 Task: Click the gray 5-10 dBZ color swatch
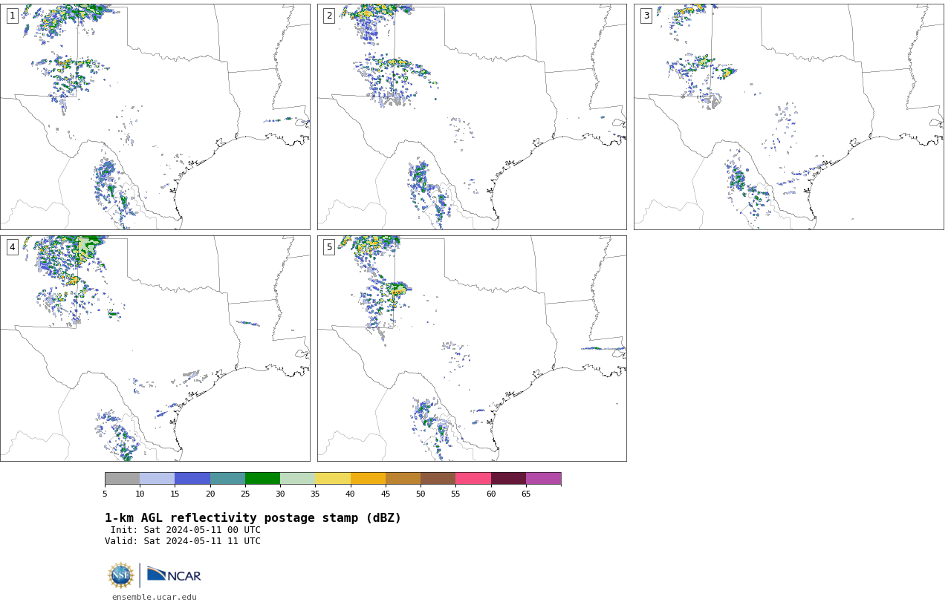point(122,478)
